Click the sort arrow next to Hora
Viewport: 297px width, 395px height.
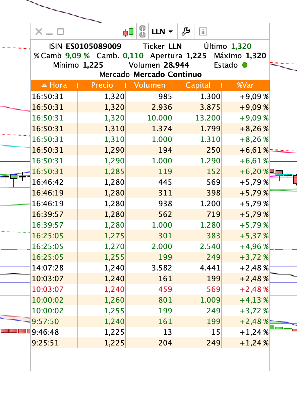44,85
